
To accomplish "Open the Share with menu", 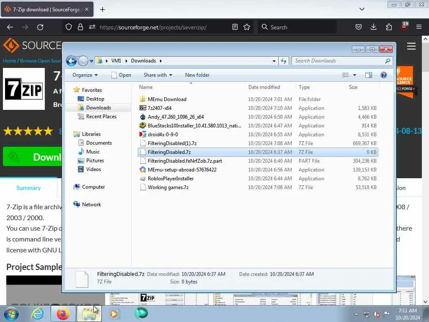I will point(158,75).
